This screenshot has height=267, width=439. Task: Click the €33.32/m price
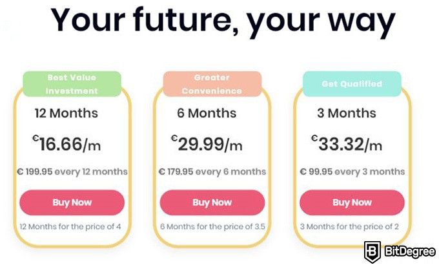pos(347,144)
